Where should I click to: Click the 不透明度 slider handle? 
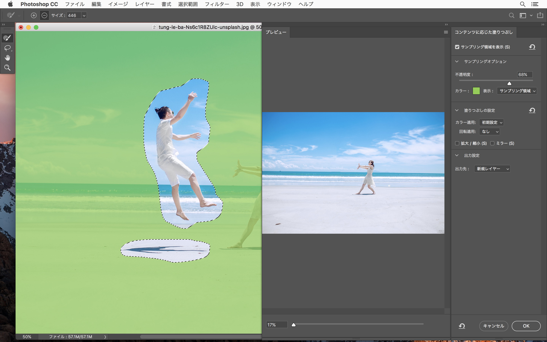[x=509, y=83]
